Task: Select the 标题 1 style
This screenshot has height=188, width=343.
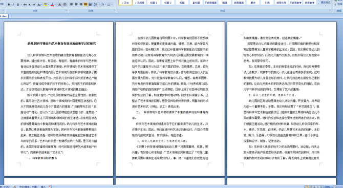Action: [154, 3]
